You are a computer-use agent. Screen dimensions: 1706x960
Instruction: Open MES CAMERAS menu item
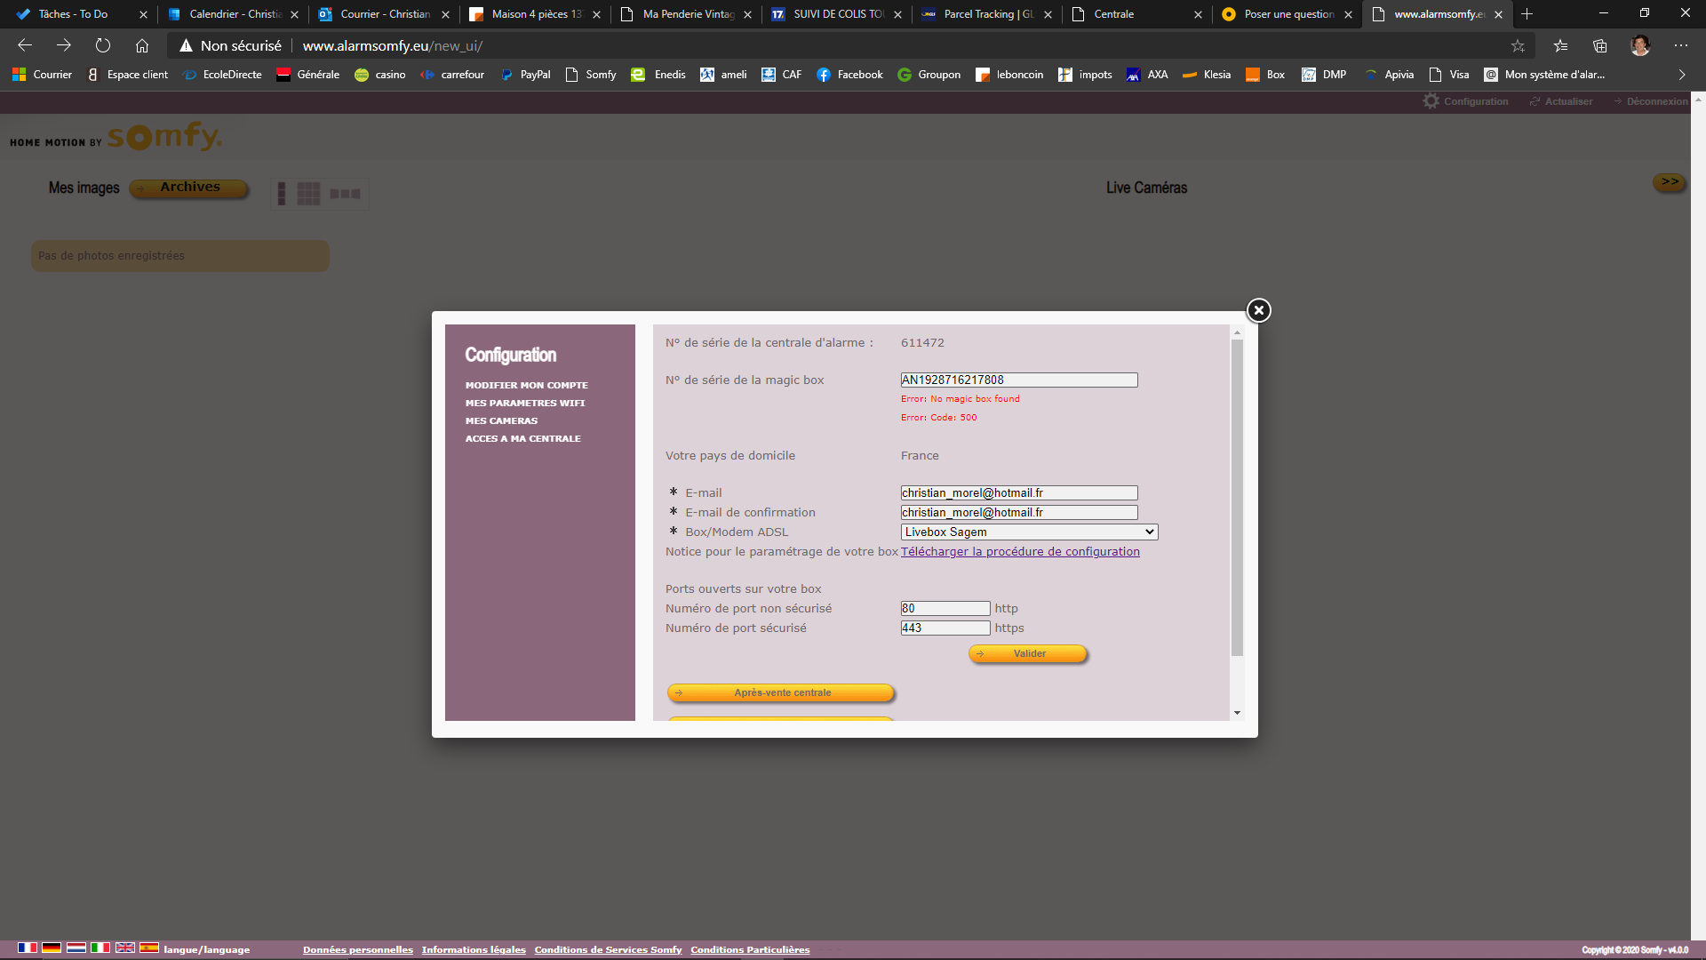coord(501,420)
